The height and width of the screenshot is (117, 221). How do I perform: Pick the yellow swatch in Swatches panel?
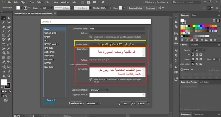coord(194,26)
